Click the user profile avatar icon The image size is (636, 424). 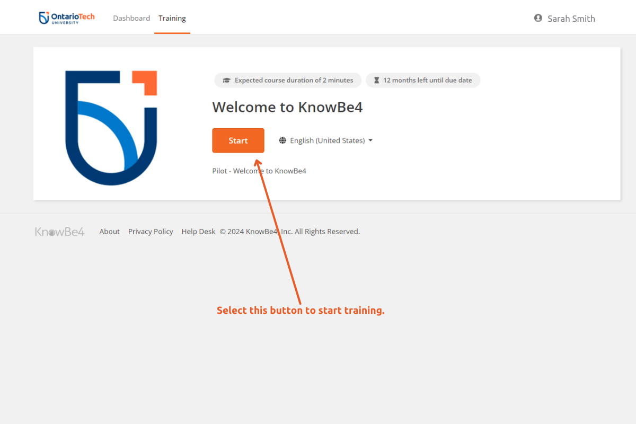click(538, 18)
